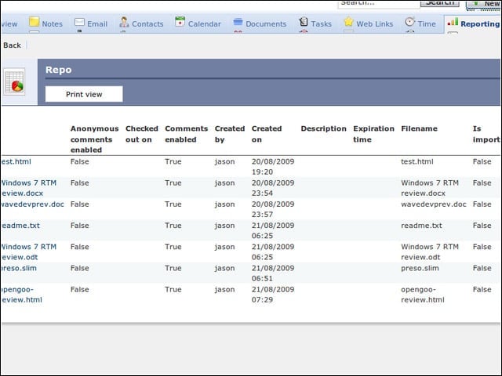502x376 pixels.
Task: Open the readme.txt link
Action: [20, 226]
